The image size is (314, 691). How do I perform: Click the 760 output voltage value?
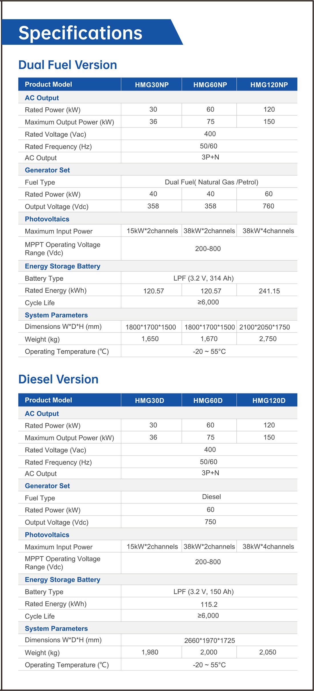coord(268,206)
